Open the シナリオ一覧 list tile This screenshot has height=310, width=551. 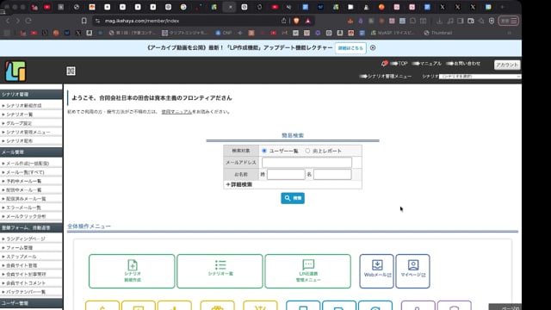point(220,271)
